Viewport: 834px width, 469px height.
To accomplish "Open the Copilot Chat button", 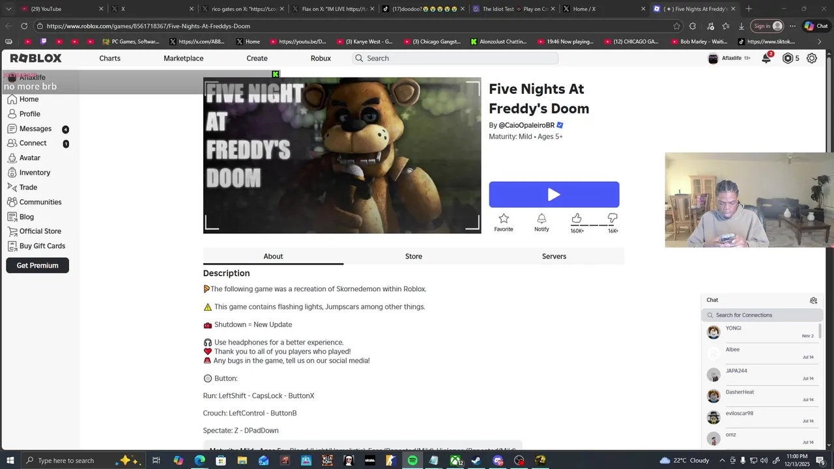I will point(816,26).
